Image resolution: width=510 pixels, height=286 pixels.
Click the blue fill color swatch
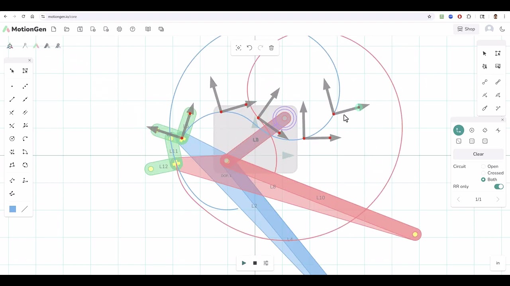(x=13, y=209)
